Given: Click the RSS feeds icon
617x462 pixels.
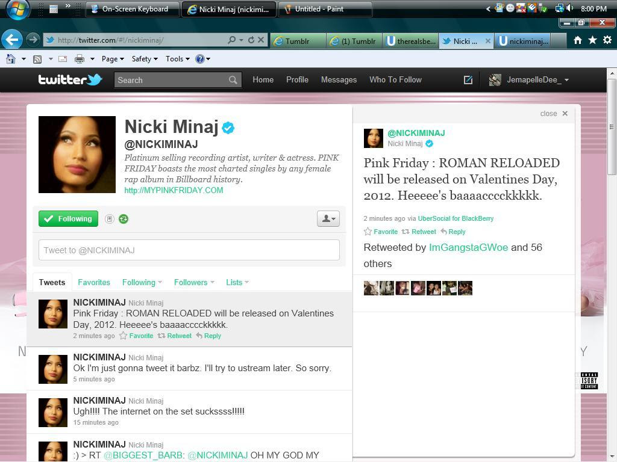Looking at the screenshot, I should pyautogui.click(x=37, y=59).
